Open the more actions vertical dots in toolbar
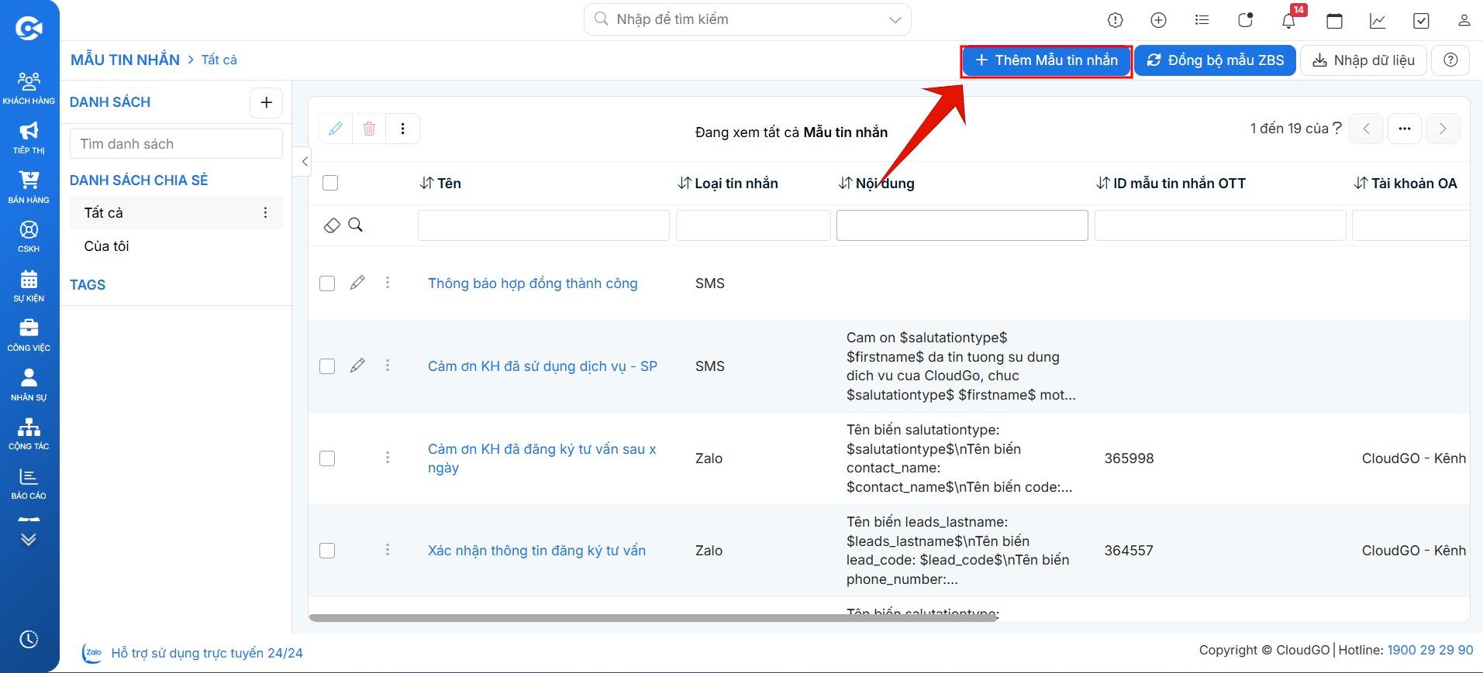 pyautogui.click(x=402, y=129)
